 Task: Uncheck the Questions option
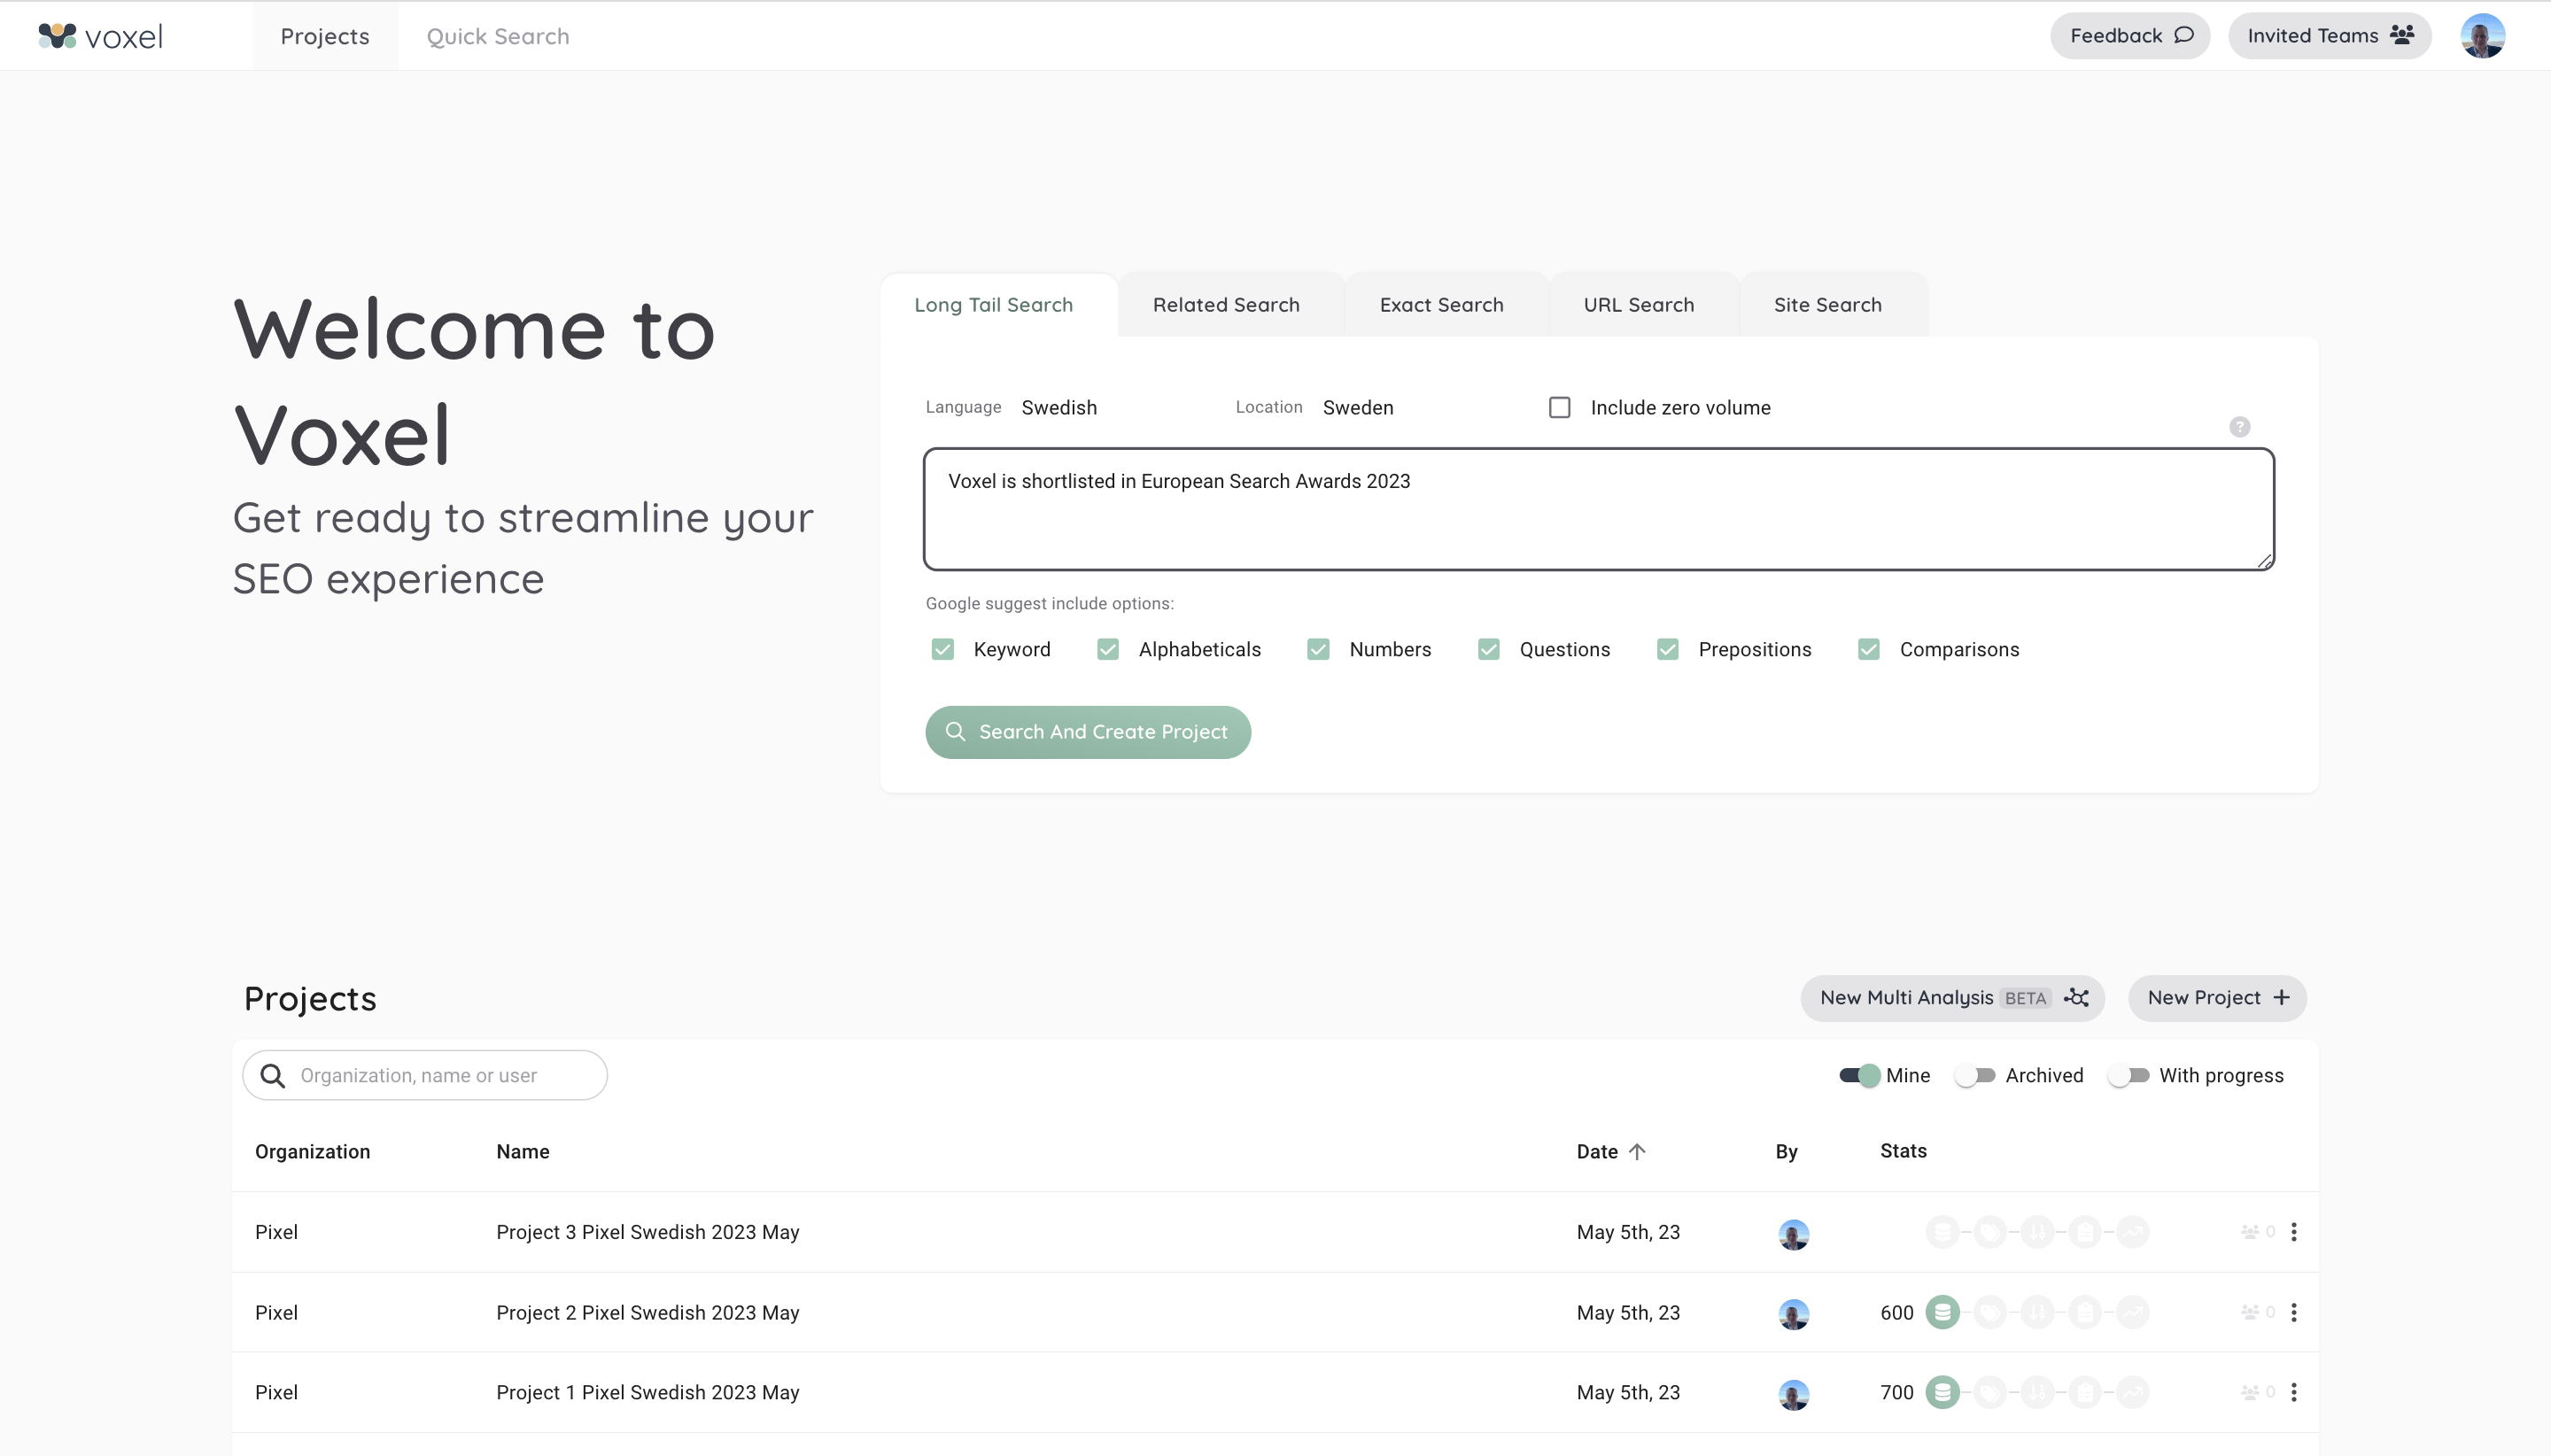1488,650
